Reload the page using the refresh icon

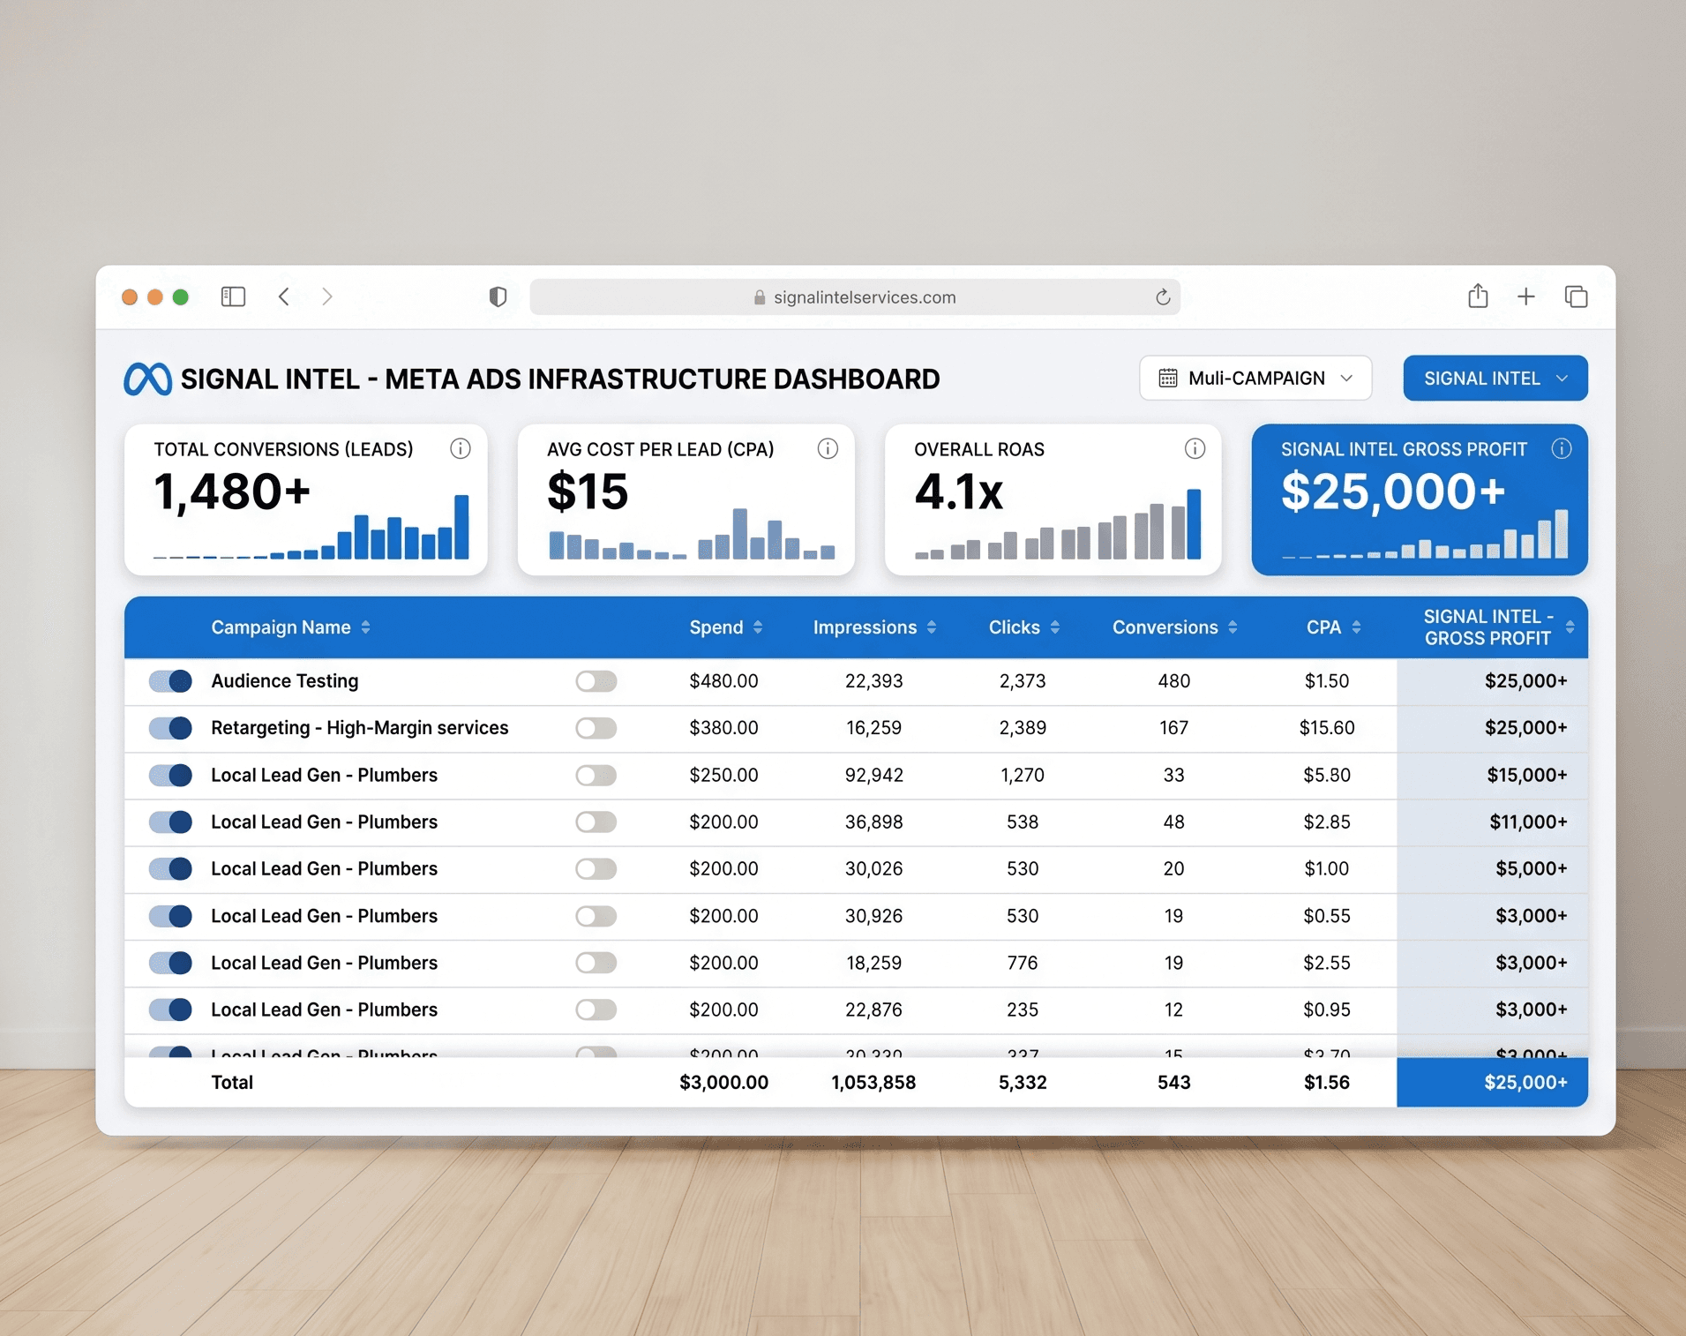[x=1163, y=297]
